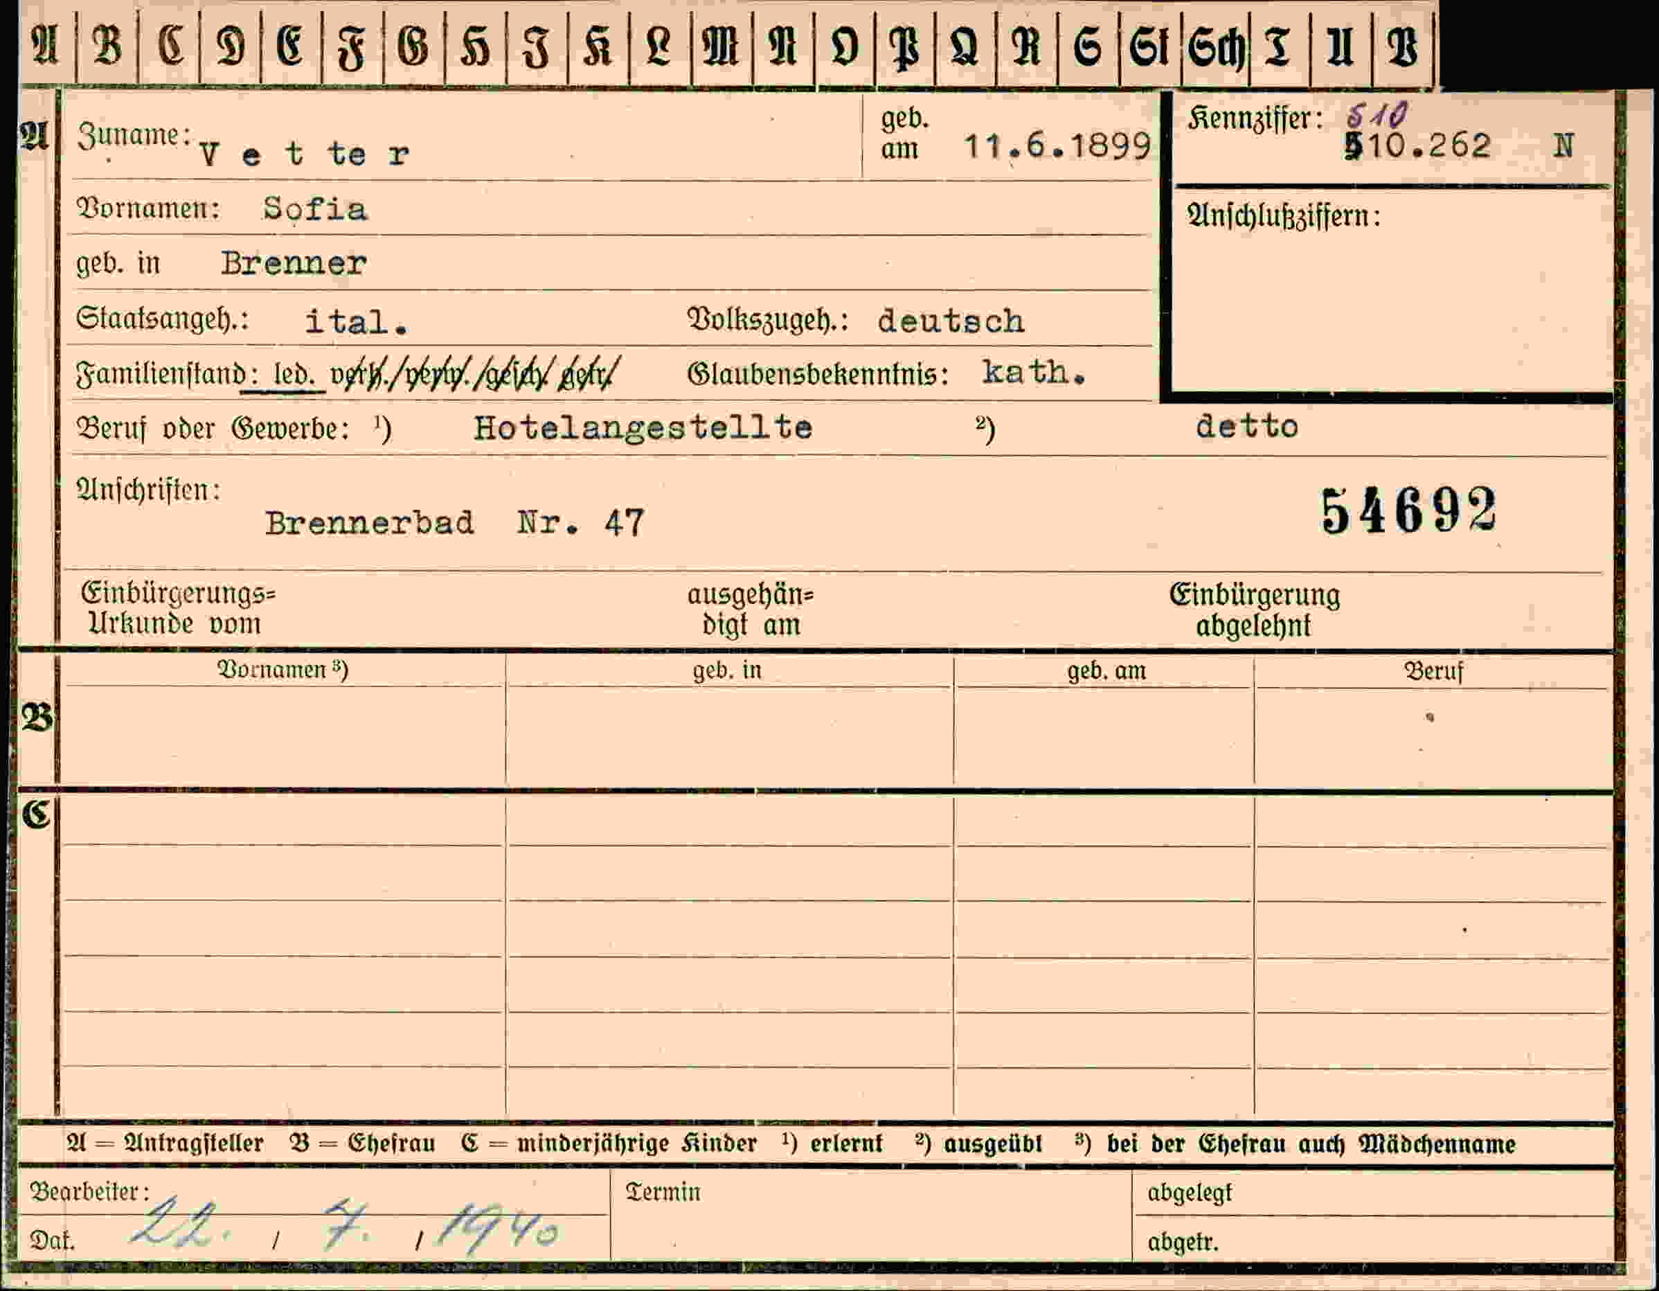Click the legend text "B = Ehefrau"

[361, 1143]
